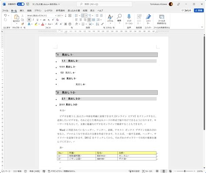This screenshot has height=173, width=206.
Task: Click the コメント comments button
Action: point(186,10)
